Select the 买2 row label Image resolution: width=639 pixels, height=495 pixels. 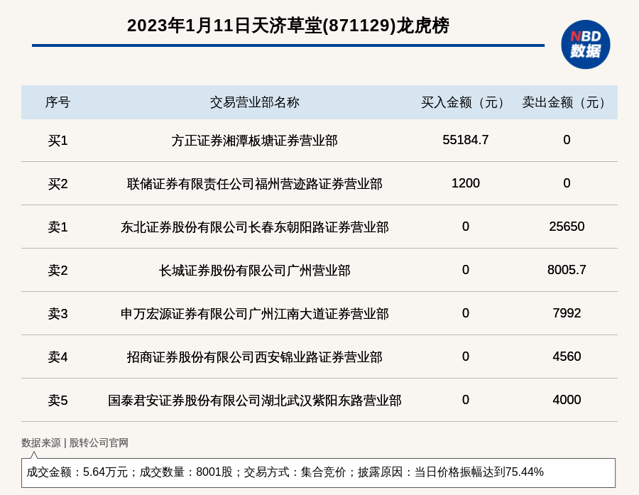click(x=58, y=184)
